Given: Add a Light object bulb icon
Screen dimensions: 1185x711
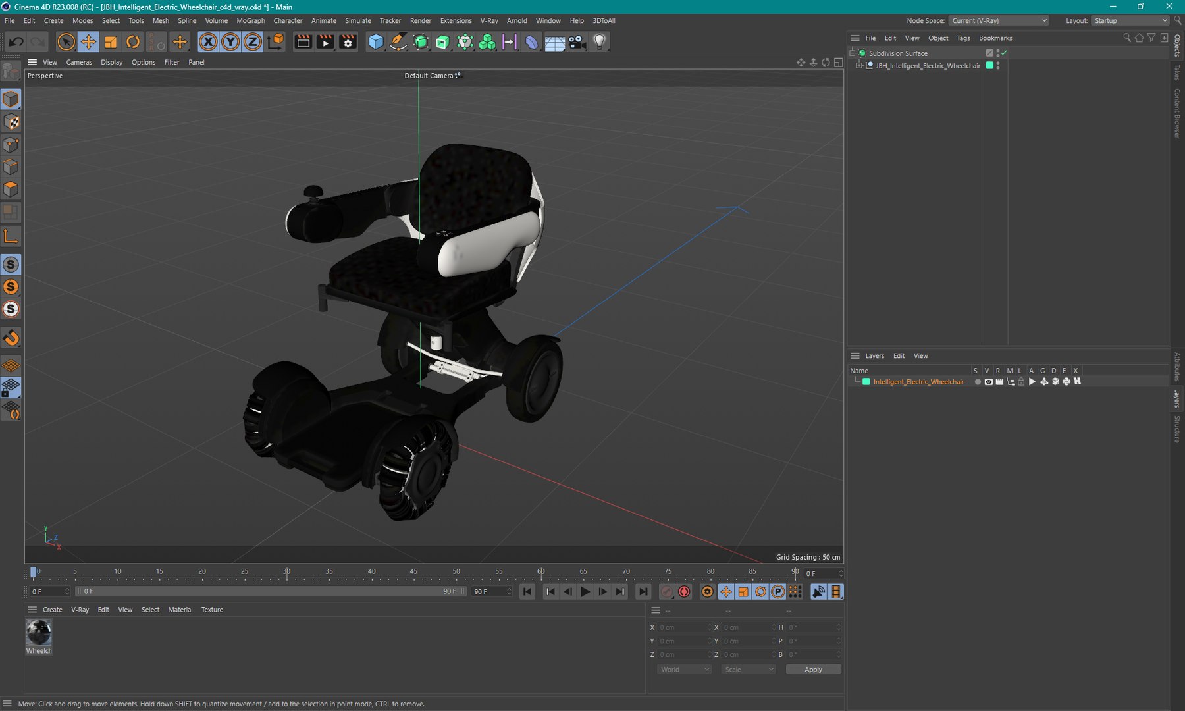Looking at the screenshot, I should tap(599, 42).
